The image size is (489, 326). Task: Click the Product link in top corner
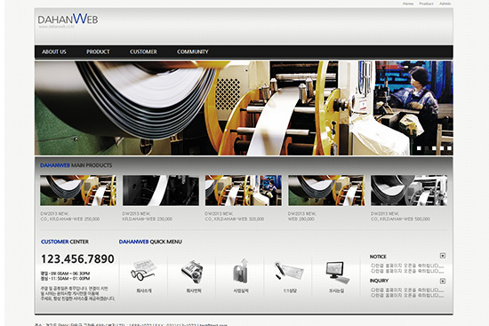(426, 4)
